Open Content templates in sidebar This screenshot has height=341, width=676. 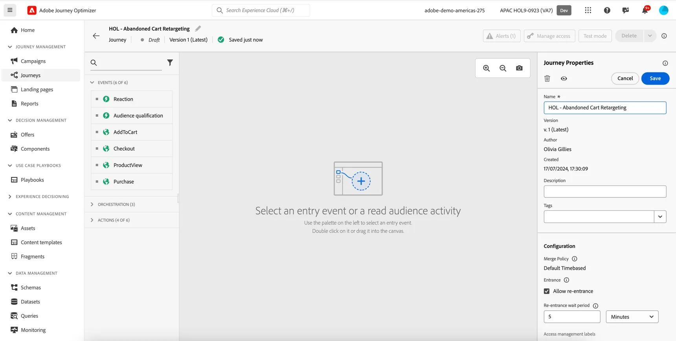coord(41,242)
